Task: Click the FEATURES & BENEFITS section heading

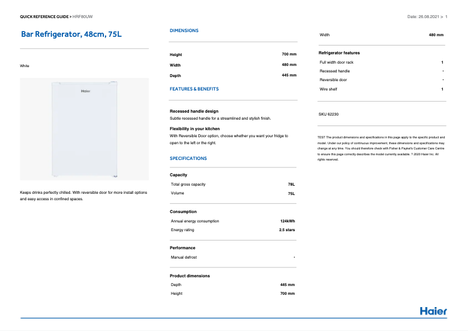Action: [x=194, y=89]
